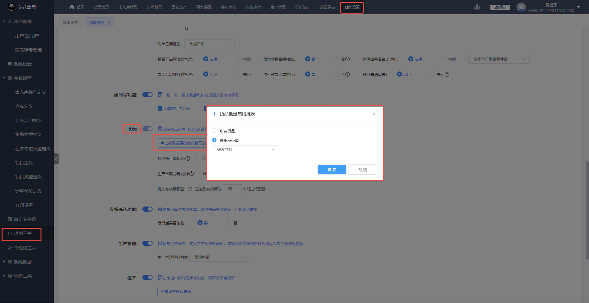Open 货品类型定义 in the sidebar
The height and width of the screenshot is (303, 589).
coord(28,134)
